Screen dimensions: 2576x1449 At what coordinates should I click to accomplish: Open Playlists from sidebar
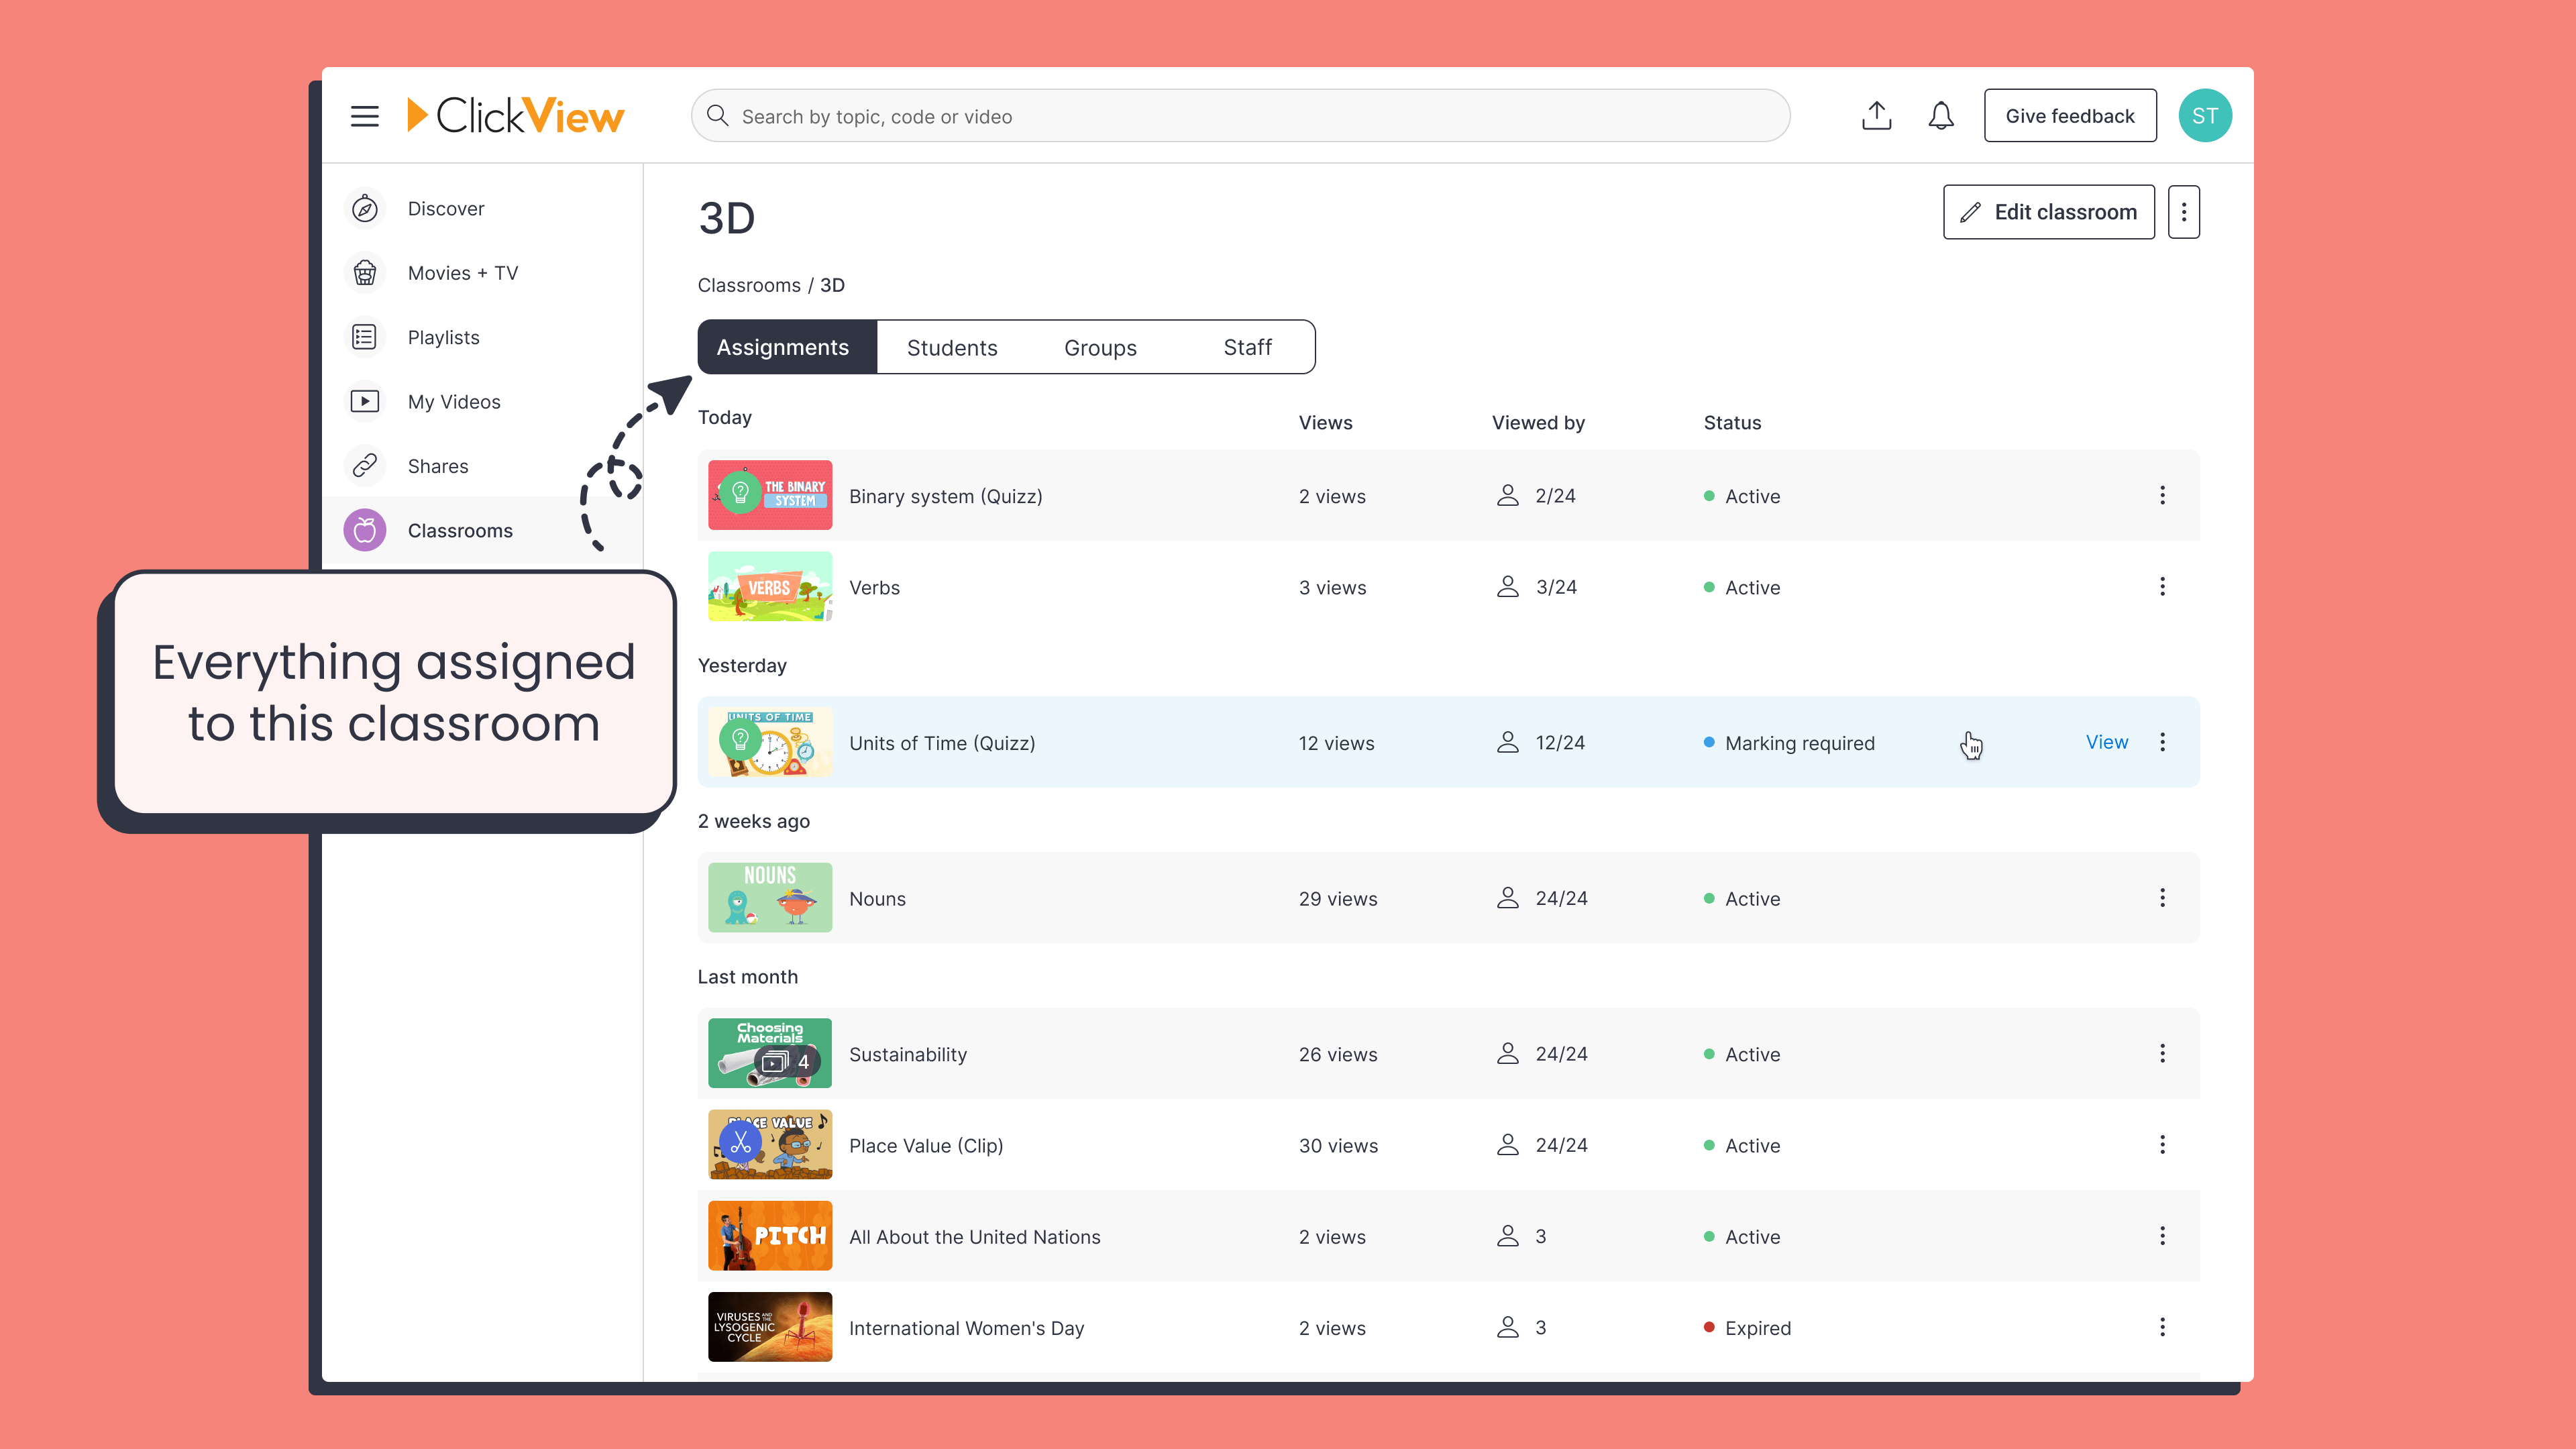[443, 338]
